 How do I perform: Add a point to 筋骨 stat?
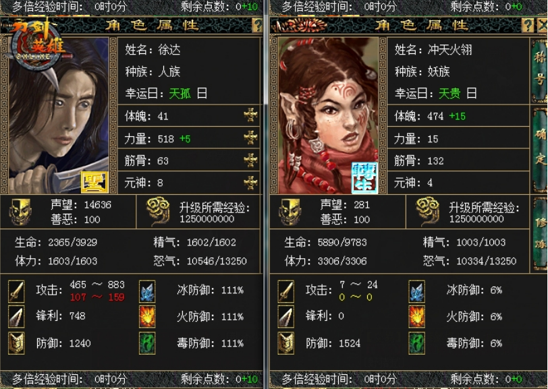click(250, 160)
